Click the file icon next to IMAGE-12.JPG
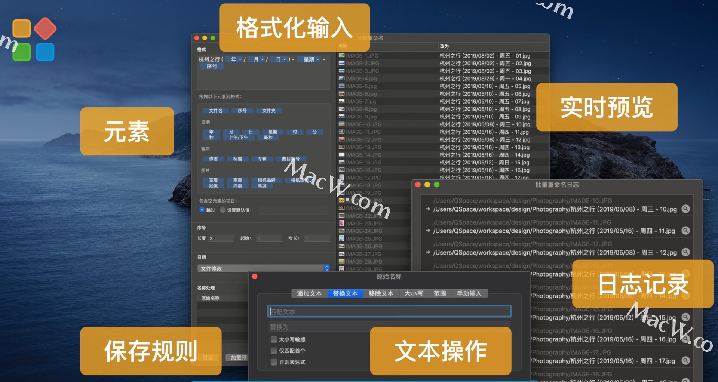The height and width of the screenshot is (382, 718). click(x=341, y=139)
